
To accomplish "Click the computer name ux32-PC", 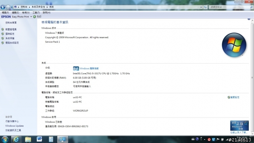I will tap(77, 97).
